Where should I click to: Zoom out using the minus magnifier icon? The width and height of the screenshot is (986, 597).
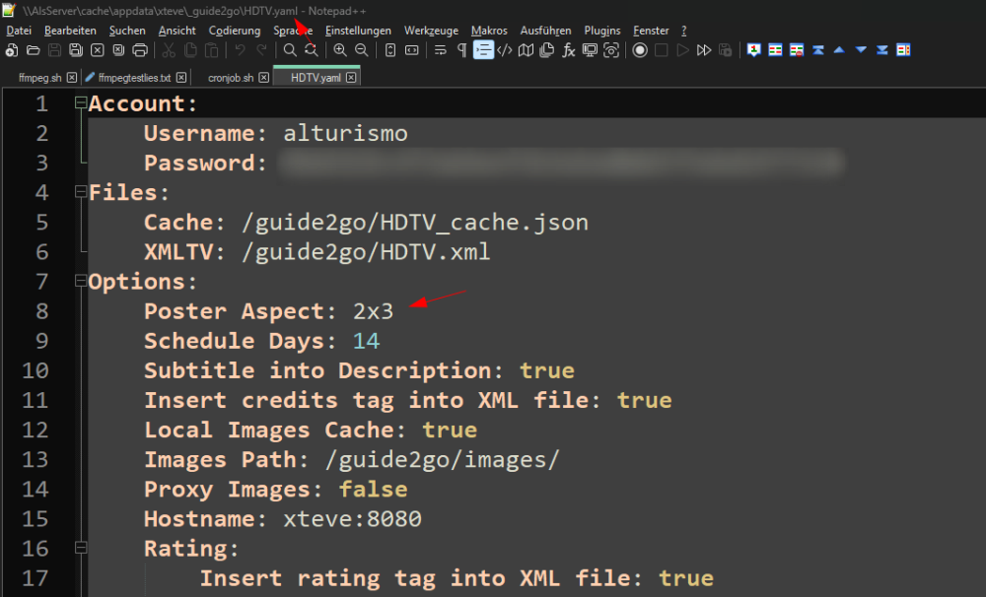tap(362, 50)
